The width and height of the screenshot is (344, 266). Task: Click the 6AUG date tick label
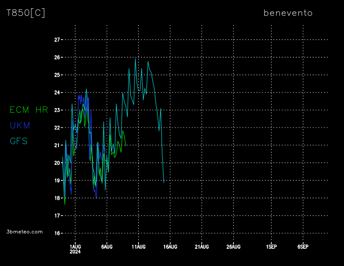pyautogui.click(x=107, y=247)
